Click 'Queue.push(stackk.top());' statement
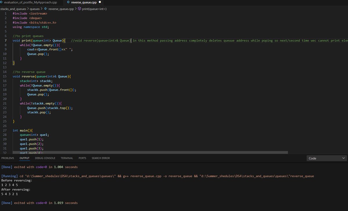The height and width of the screenshot is (211, 348). click(x=50, y=108)
